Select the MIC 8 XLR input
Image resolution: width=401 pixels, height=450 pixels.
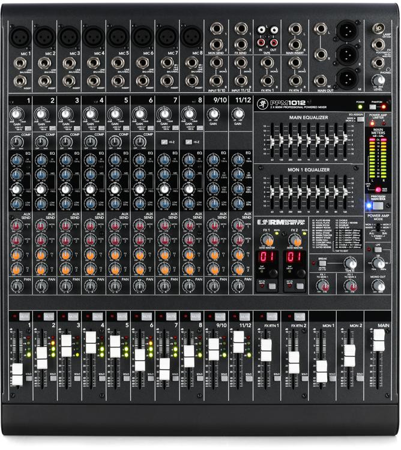tap(191, 37)
